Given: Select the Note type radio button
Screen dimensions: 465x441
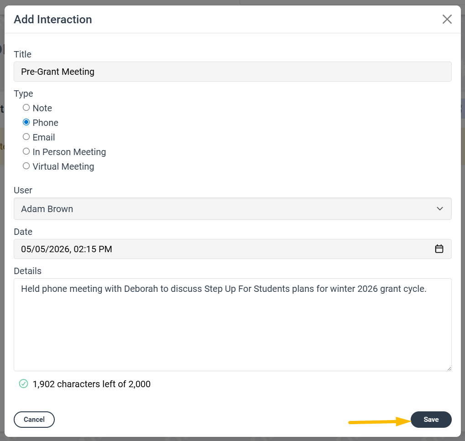Looking at the screenshot, I should tap(26, 108).
